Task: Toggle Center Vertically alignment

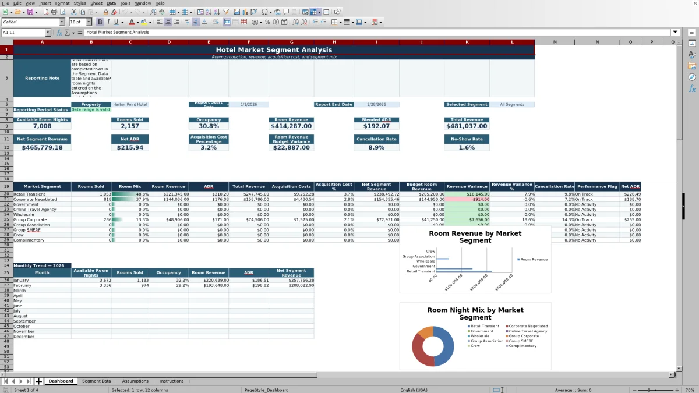Action: click(x=196, y=22)
